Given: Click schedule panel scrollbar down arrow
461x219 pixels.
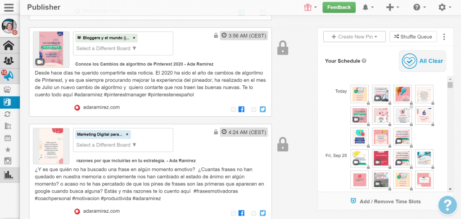Looking at the screenshot, I should point(450,189).
